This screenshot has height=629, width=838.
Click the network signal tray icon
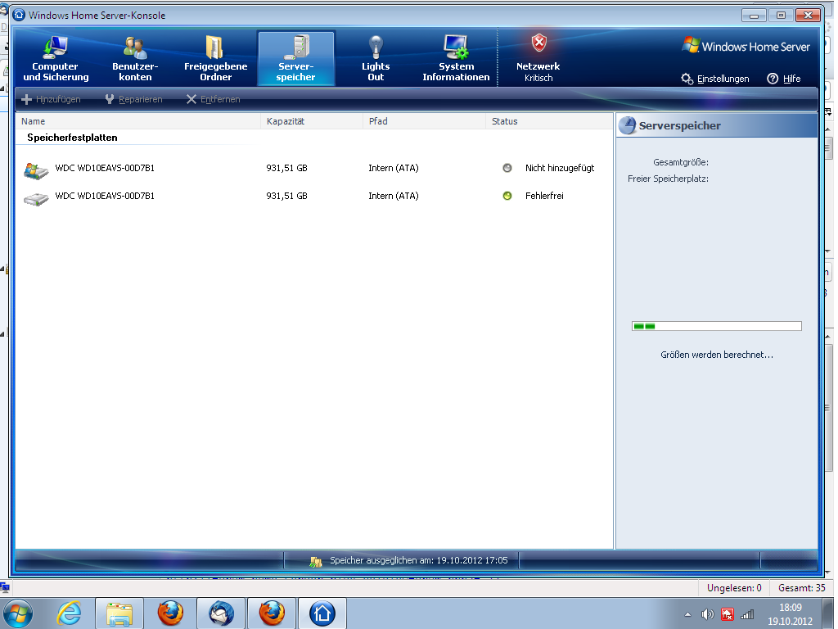point(747,614)
